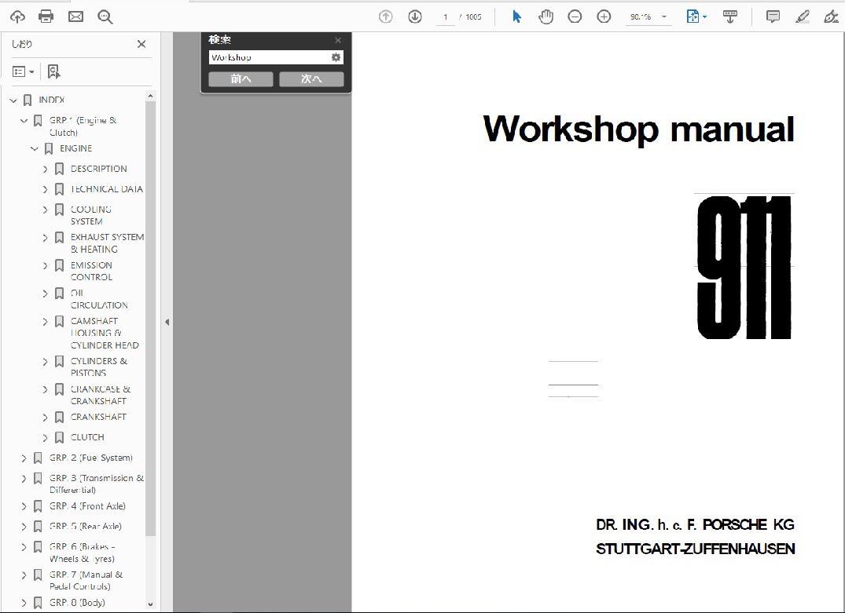Click the search text field containing Workshop

point(270,57)
